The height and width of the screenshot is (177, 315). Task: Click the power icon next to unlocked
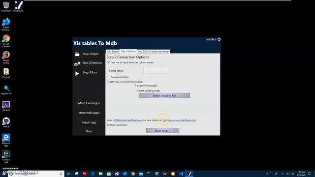[x=219, y=39]
